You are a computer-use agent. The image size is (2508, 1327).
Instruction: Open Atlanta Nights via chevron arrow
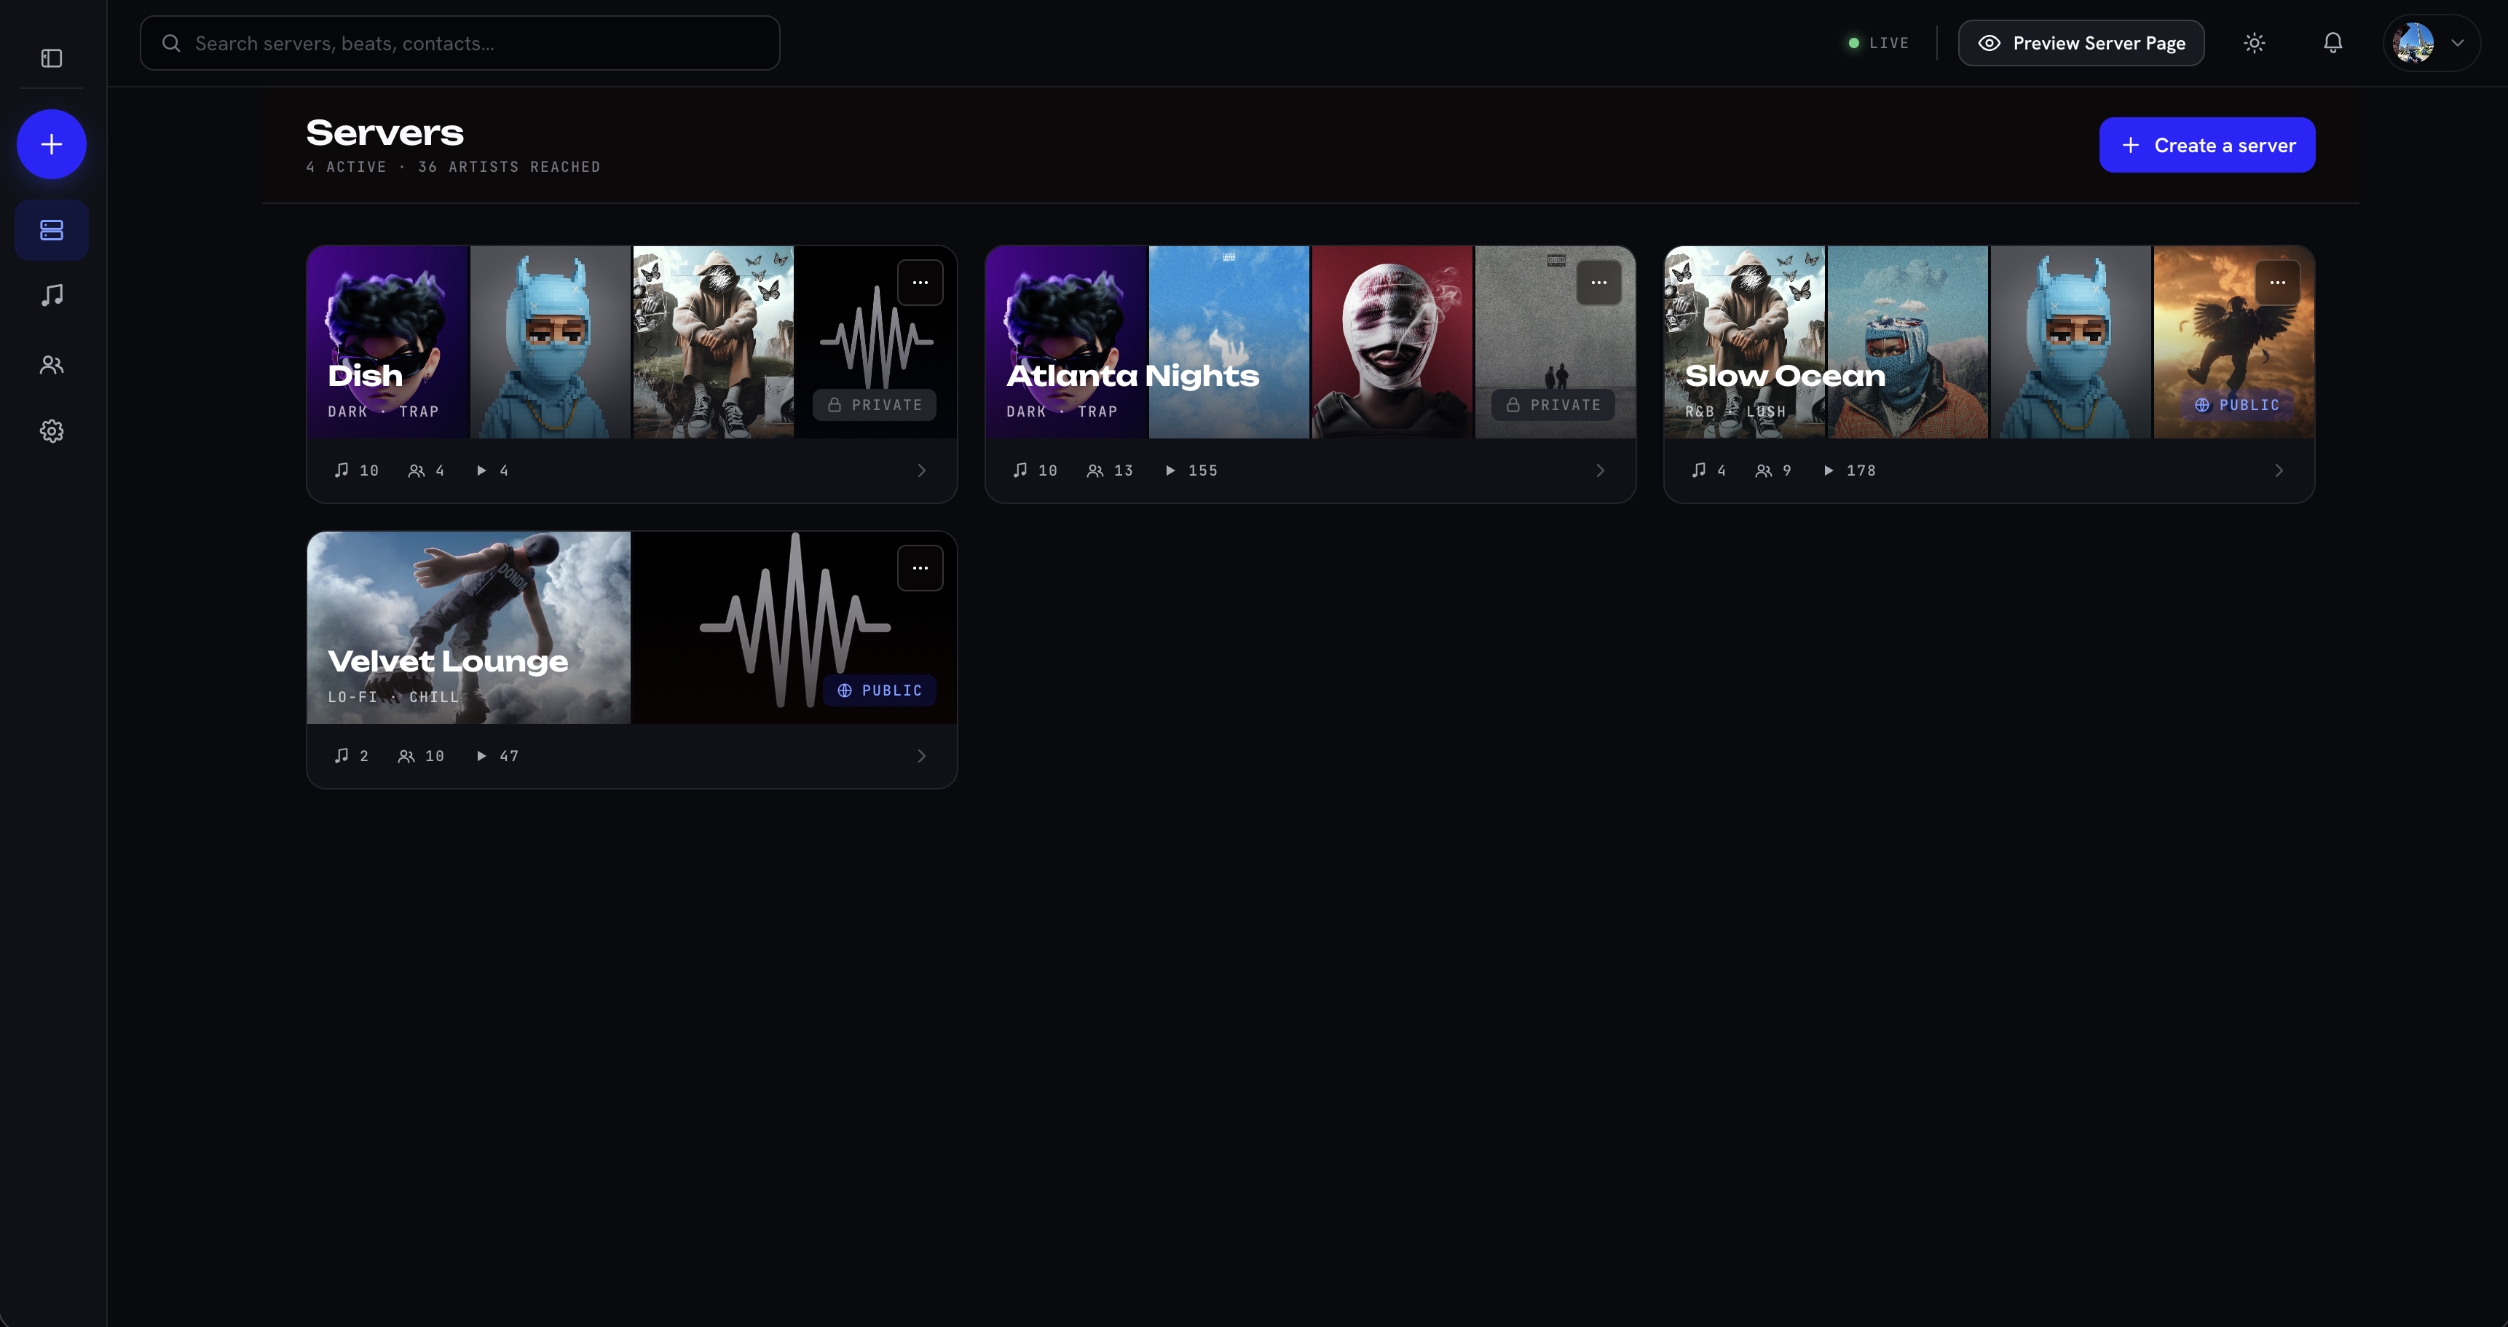(1600, 470)
